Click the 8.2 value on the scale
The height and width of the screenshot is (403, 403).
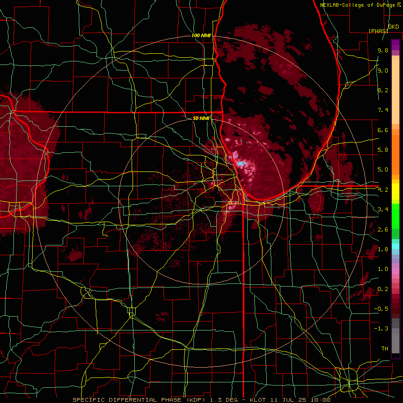click(x=383, y=90)
